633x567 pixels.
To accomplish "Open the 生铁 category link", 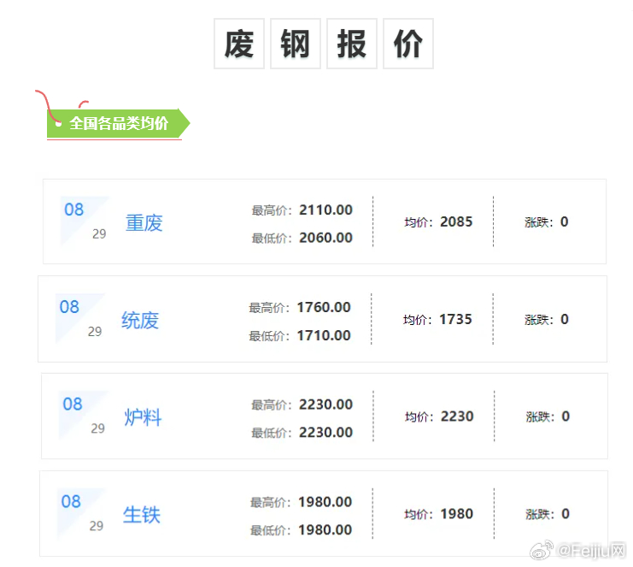I will [141, 515].
